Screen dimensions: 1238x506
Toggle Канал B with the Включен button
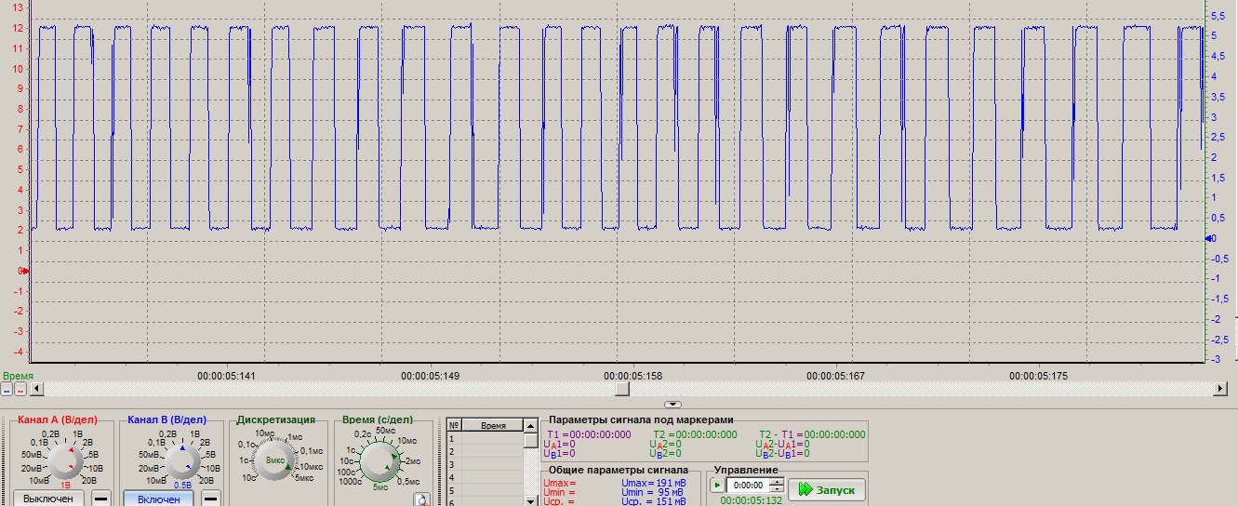[x=159, y=499]
